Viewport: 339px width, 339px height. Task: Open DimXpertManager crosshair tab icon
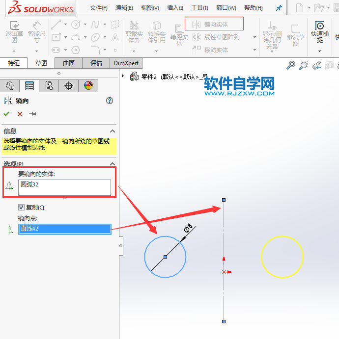coord(69,86)
